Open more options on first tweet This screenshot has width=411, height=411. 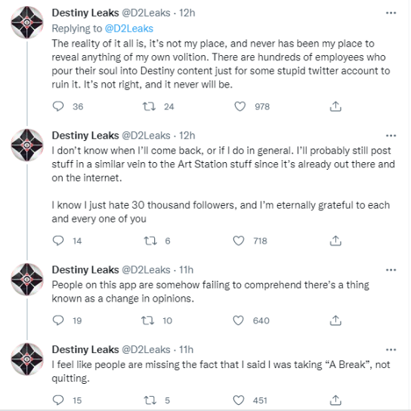click(x=391, y=13)
